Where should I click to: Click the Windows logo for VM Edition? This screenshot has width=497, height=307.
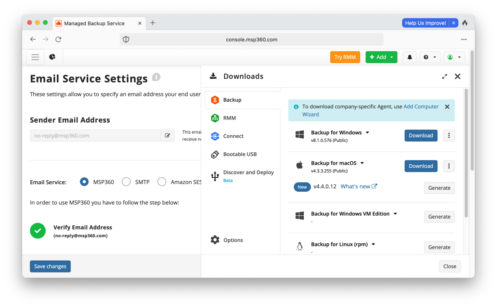click(300, 216)
